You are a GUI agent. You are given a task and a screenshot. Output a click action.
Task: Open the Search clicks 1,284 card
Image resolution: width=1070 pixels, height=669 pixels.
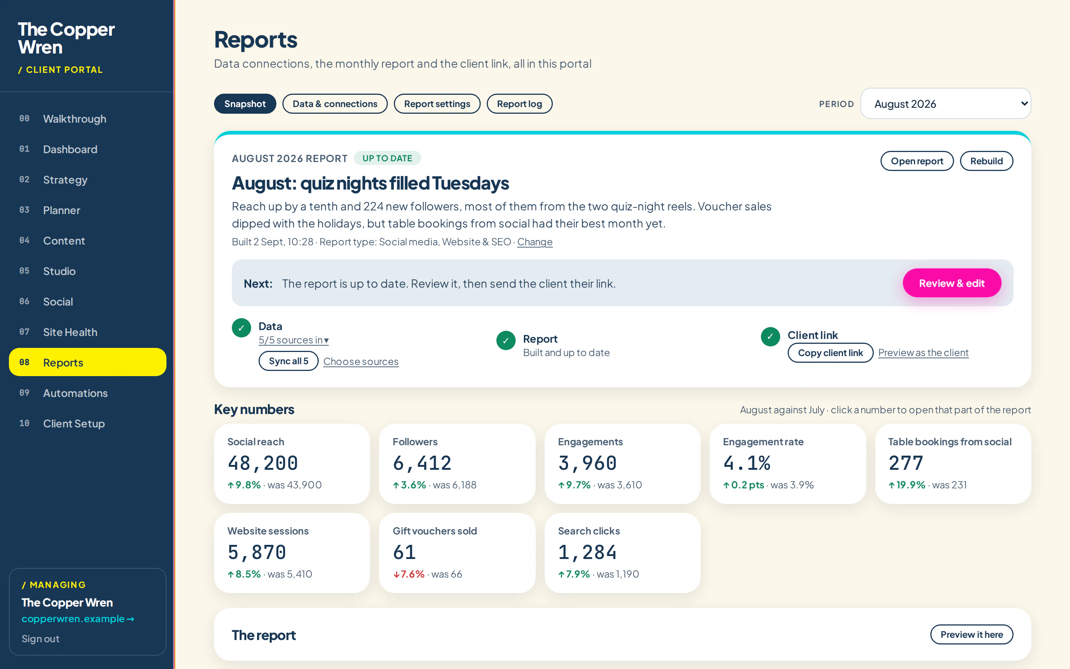[x=623, y=553]
